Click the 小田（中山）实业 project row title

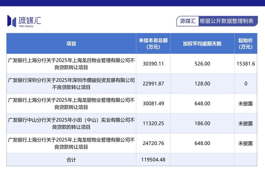tap(71, 123)
